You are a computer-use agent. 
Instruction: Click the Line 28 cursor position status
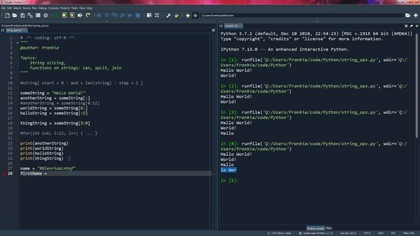[348, 233]
